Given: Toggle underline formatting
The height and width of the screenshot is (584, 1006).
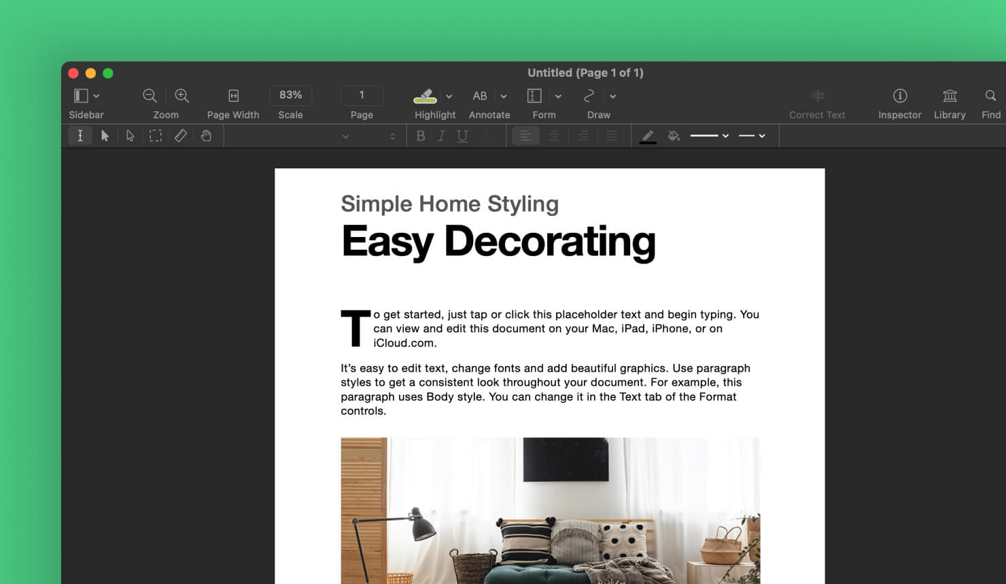Looking at the screenshot, I should (x=462, y=136).
